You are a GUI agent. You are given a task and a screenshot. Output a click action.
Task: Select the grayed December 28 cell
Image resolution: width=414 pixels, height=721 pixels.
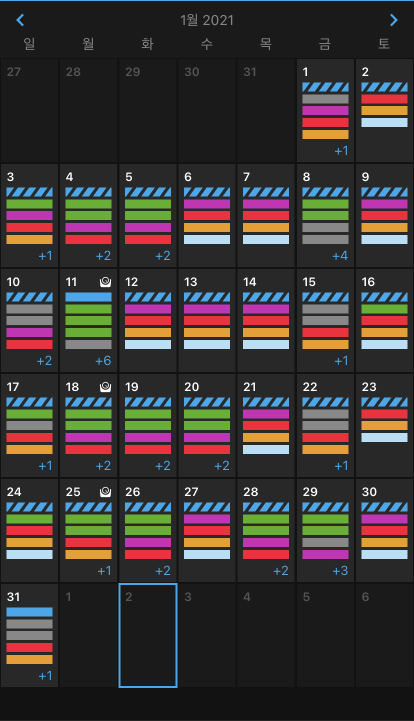coord(88,110)
